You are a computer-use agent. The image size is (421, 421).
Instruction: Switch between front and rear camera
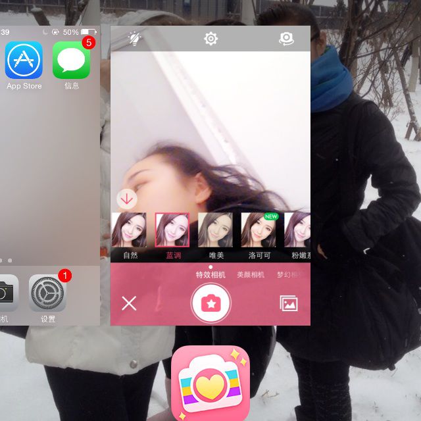286,39
